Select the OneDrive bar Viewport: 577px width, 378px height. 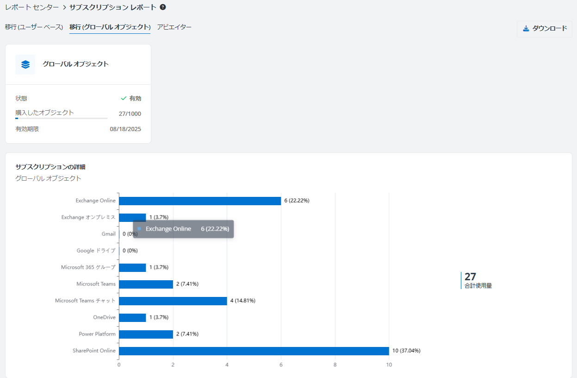[x=132, y=317]
